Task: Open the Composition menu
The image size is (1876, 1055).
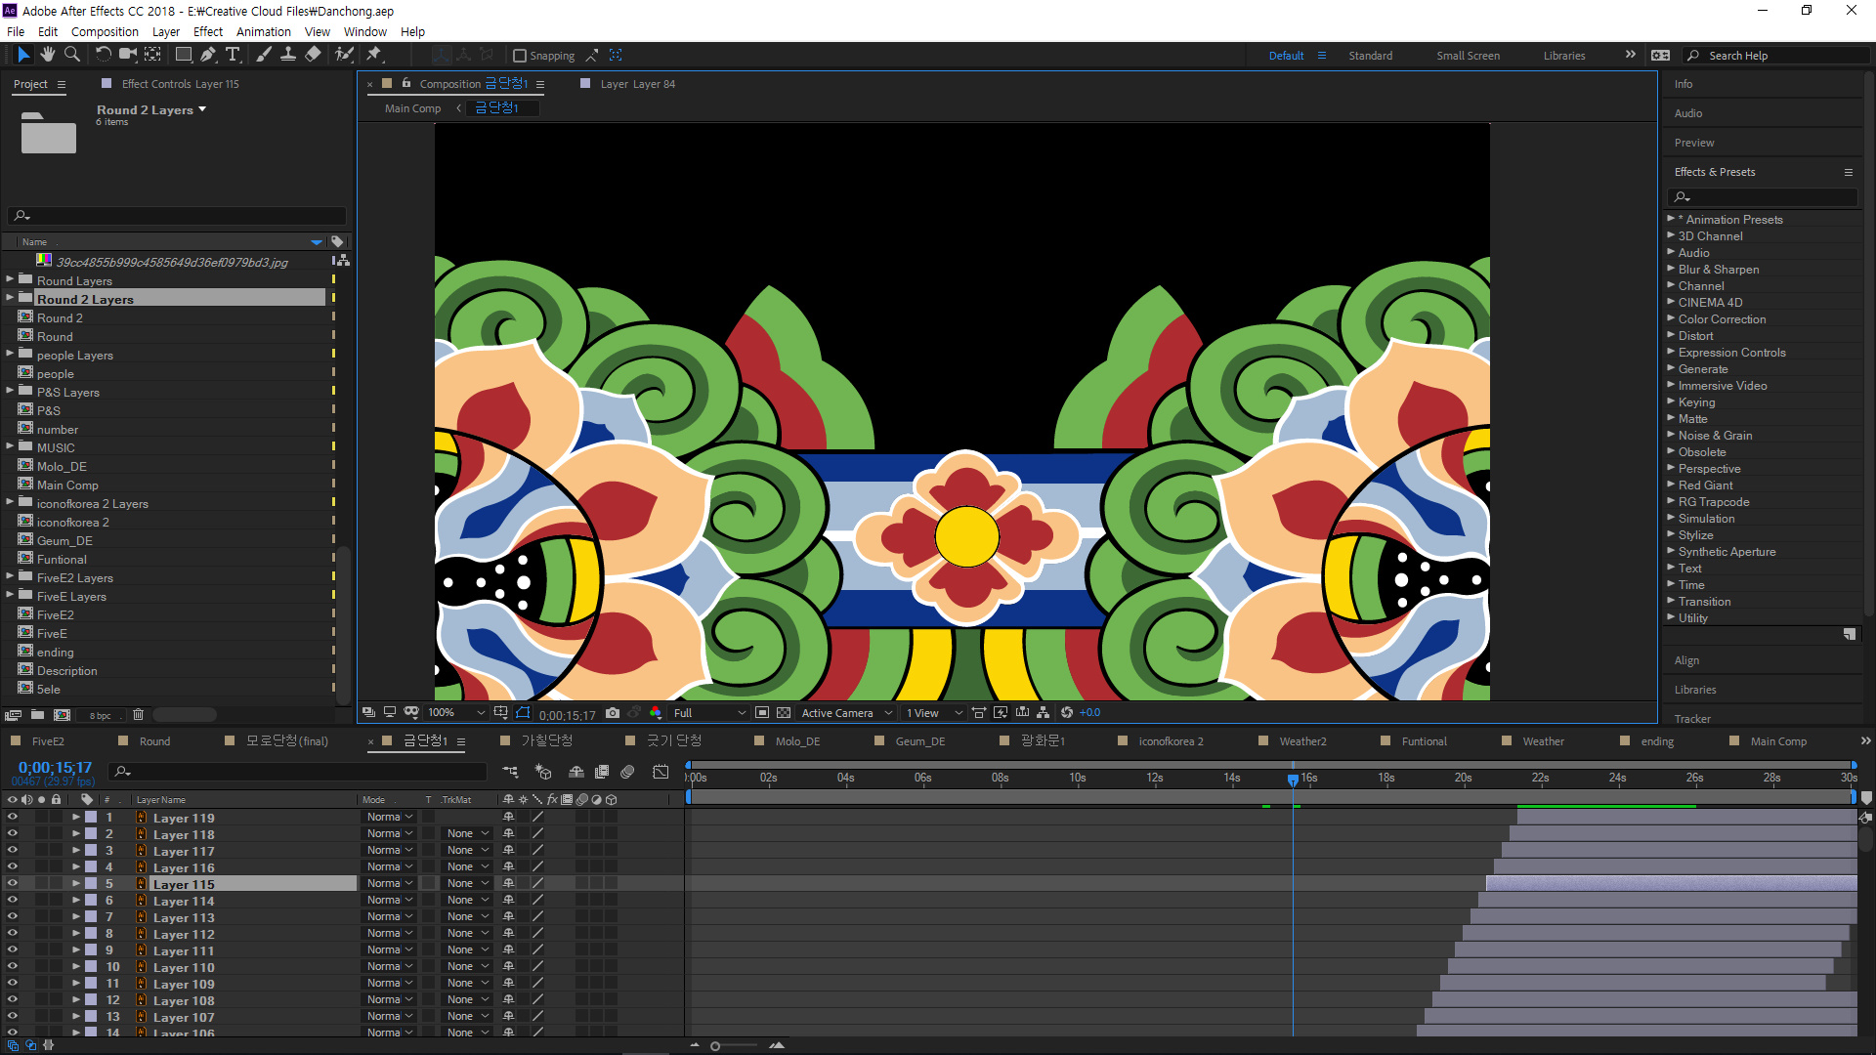Action: point(105,31)
